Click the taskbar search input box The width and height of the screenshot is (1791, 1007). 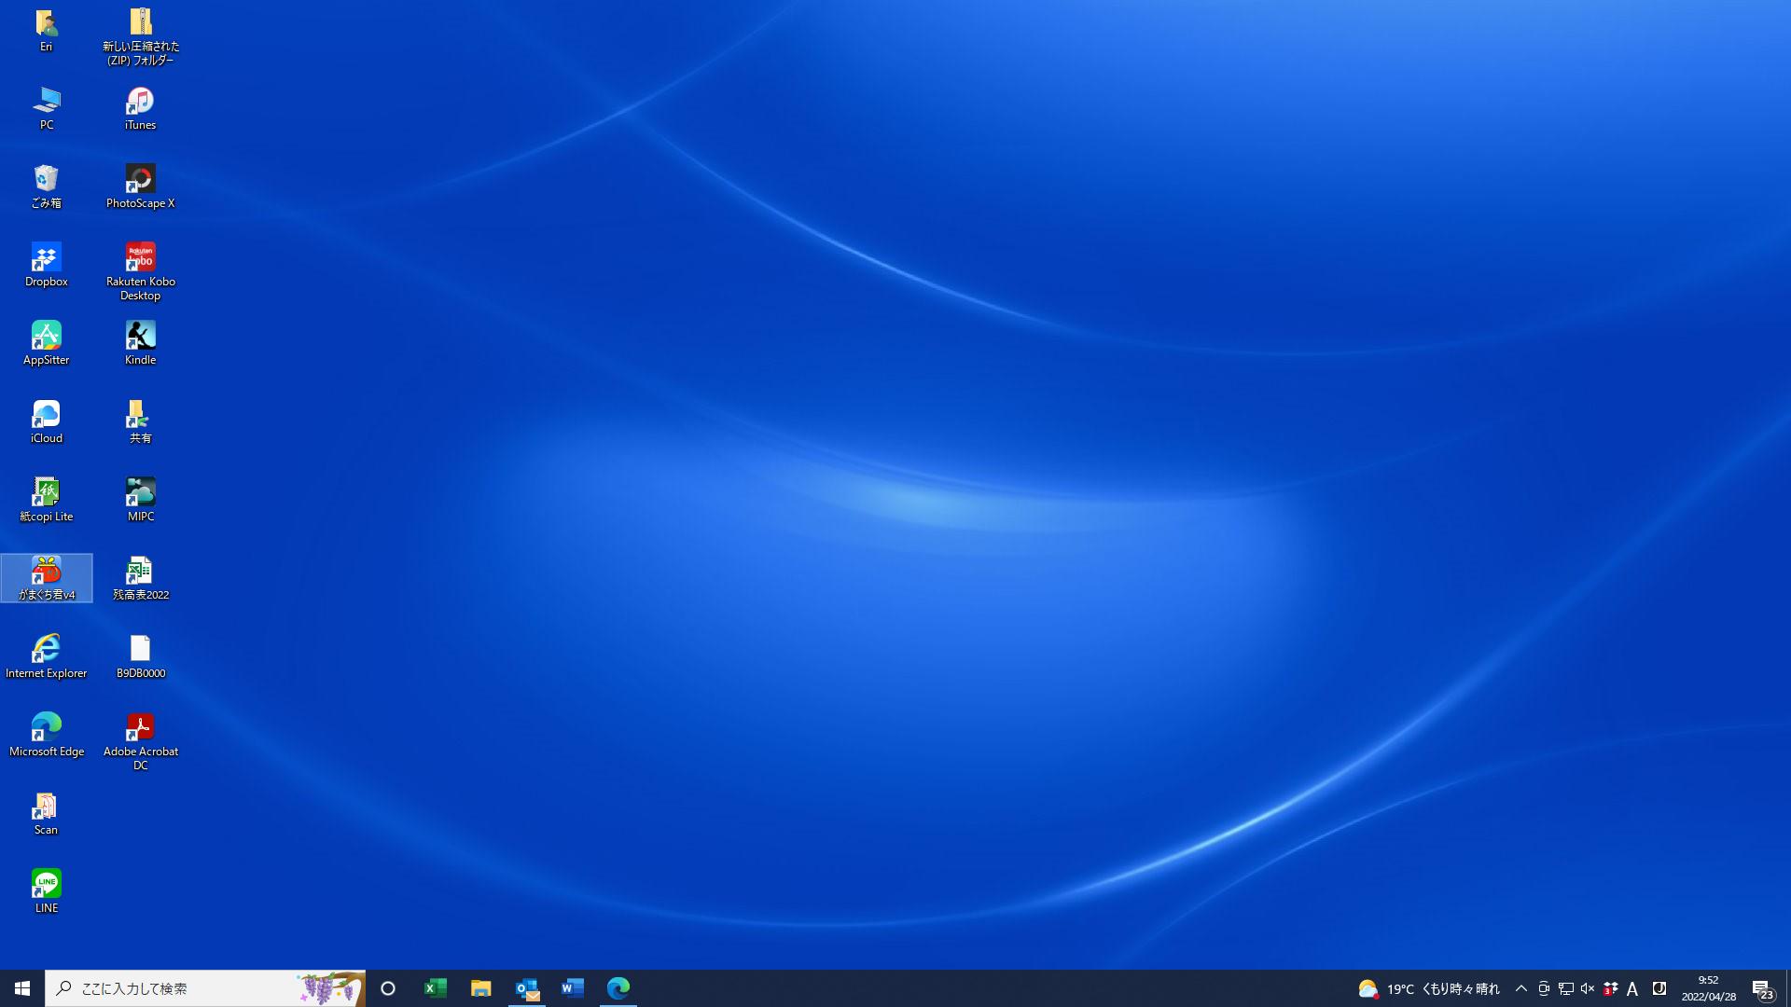point(187,988)
